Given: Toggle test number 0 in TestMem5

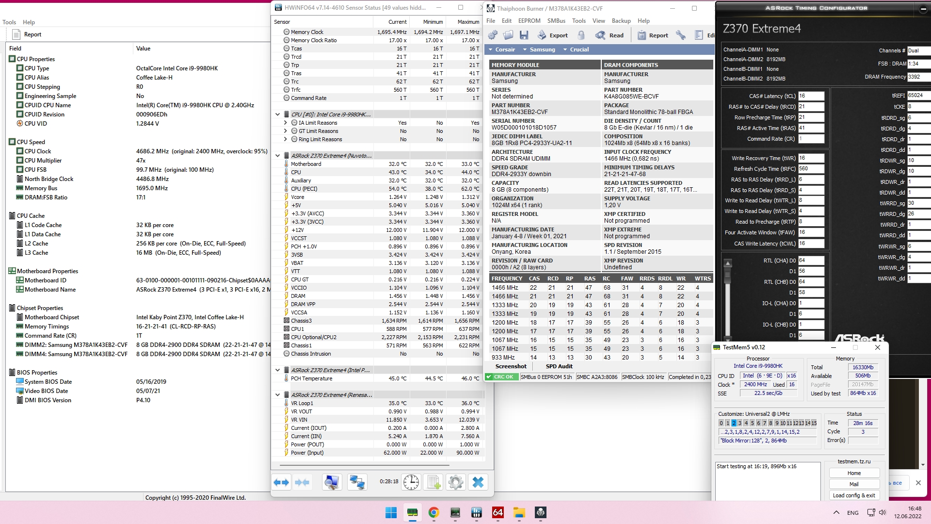Looking at the screenshot, I should (721, 423).
